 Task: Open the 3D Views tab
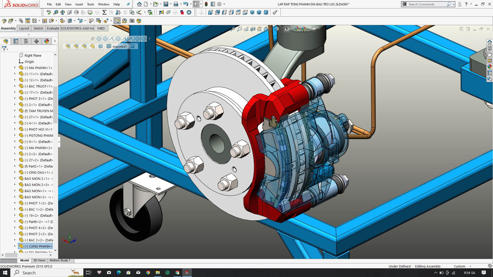click(x=39, y=260)
